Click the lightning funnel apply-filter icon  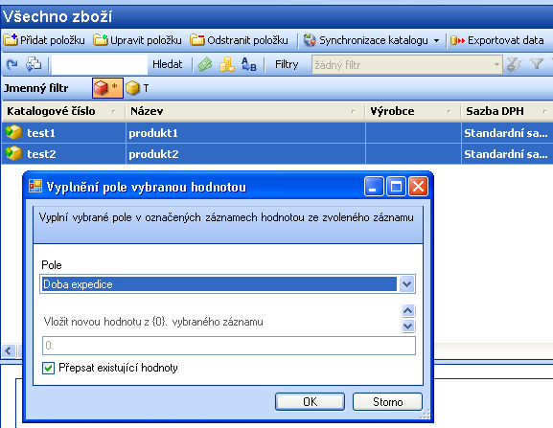[514, 64]
